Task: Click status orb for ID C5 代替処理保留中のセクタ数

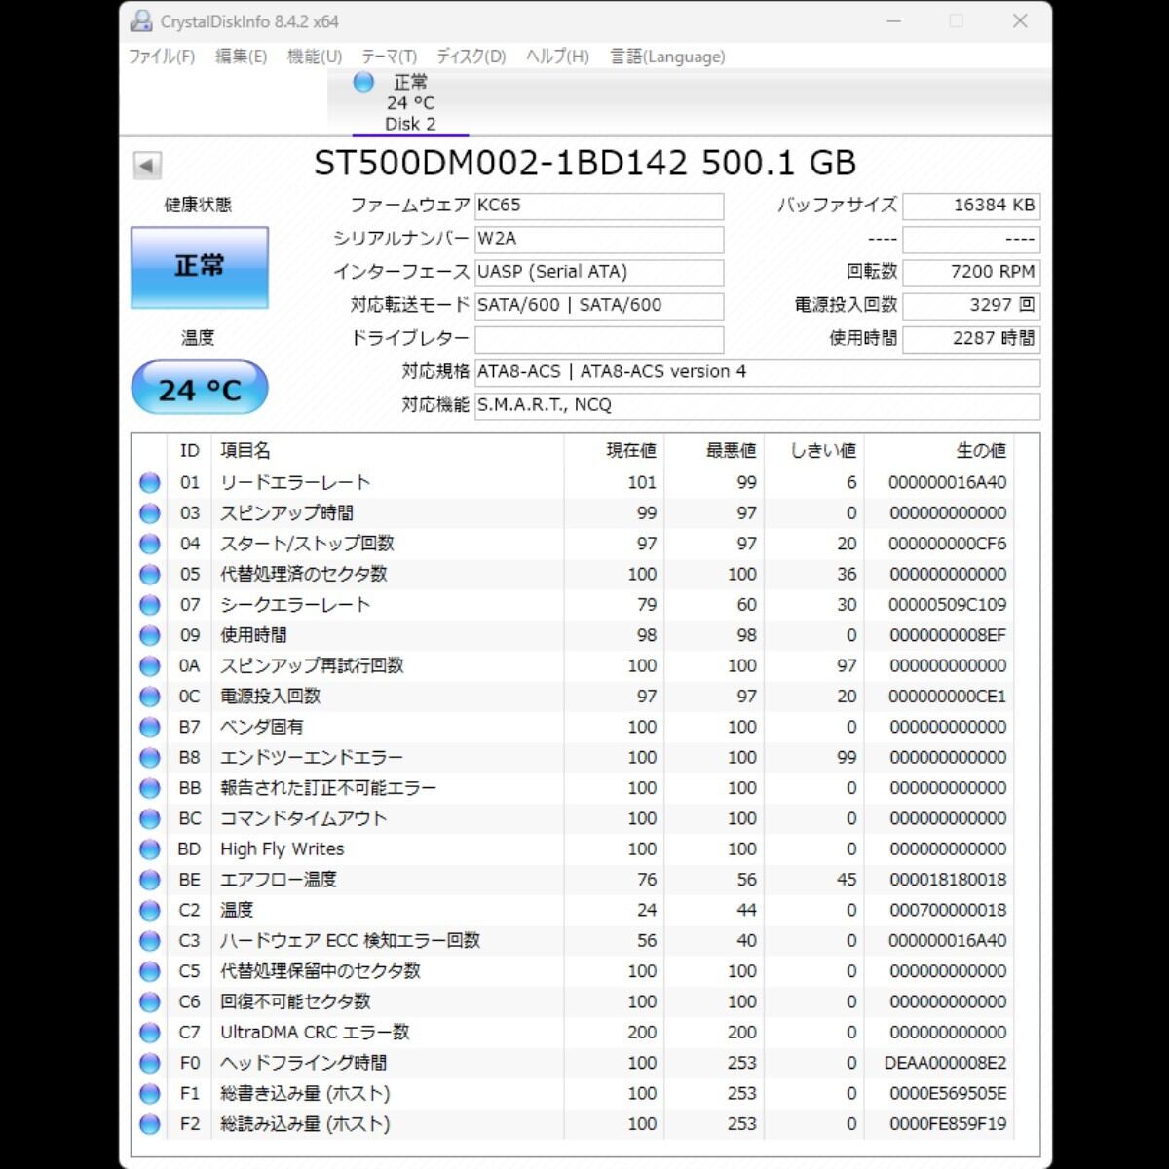Action: [x=149, y=971]
